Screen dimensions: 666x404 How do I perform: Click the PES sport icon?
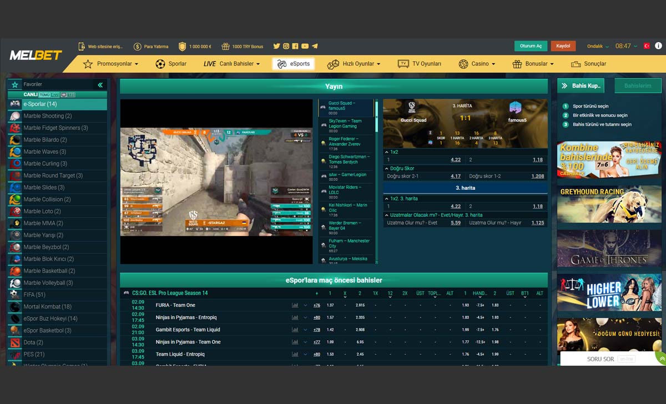(x=15, y=355)
